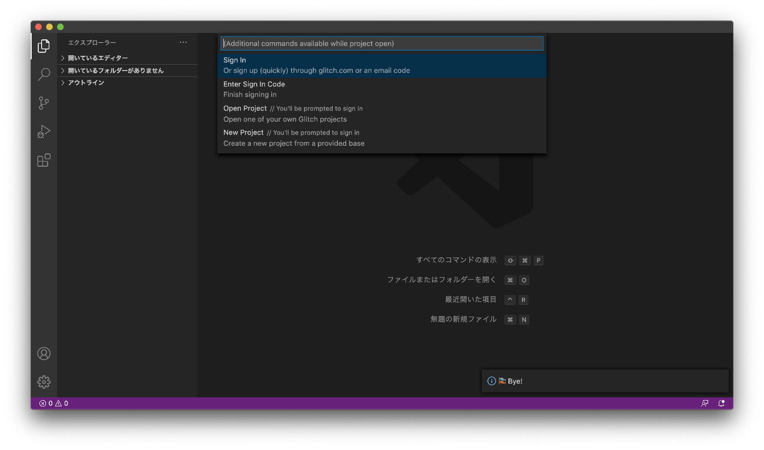Image resolution: width=764 pixels, height=450 pixels.
Task: Open the Manage gear icon
Action: [43, 382]
